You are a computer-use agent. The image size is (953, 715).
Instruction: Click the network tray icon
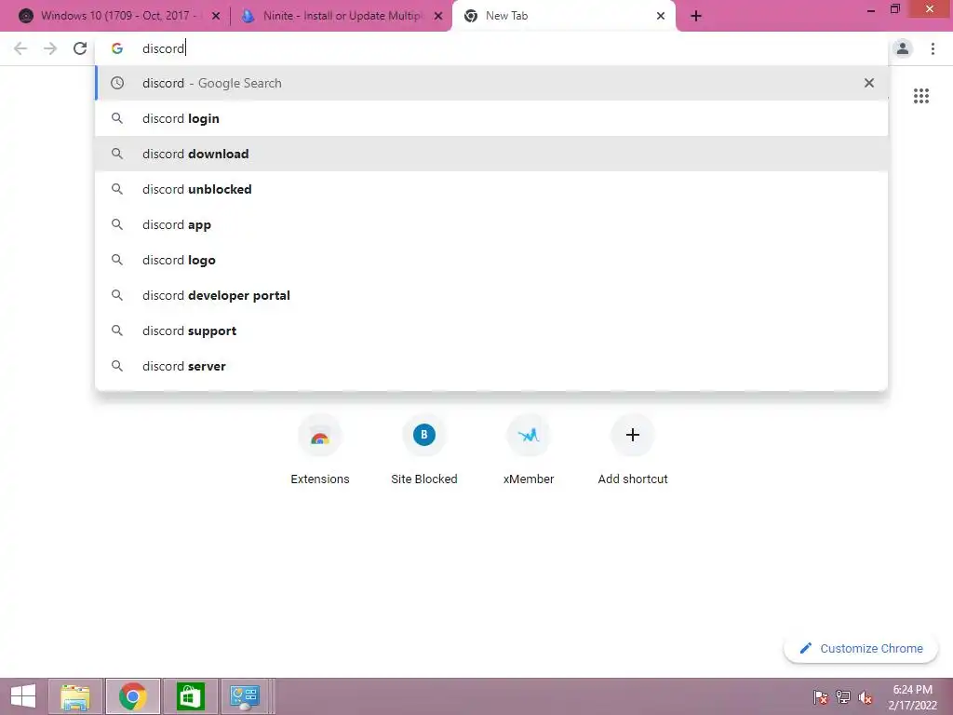[843, 697]
